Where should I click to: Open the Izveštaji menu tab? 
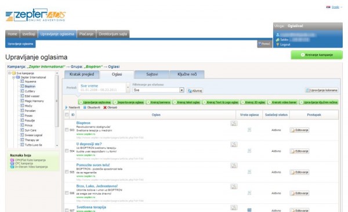pyautogui.click(x=29, y=34)
